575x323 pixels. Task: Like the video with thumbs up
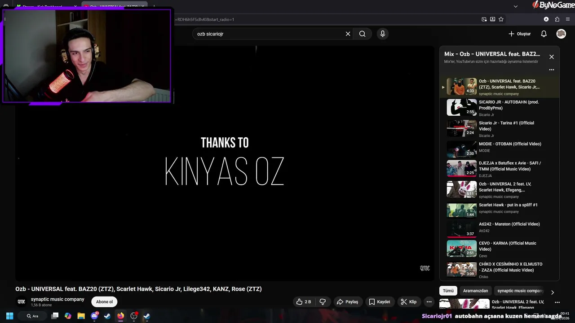pos(304,302)
